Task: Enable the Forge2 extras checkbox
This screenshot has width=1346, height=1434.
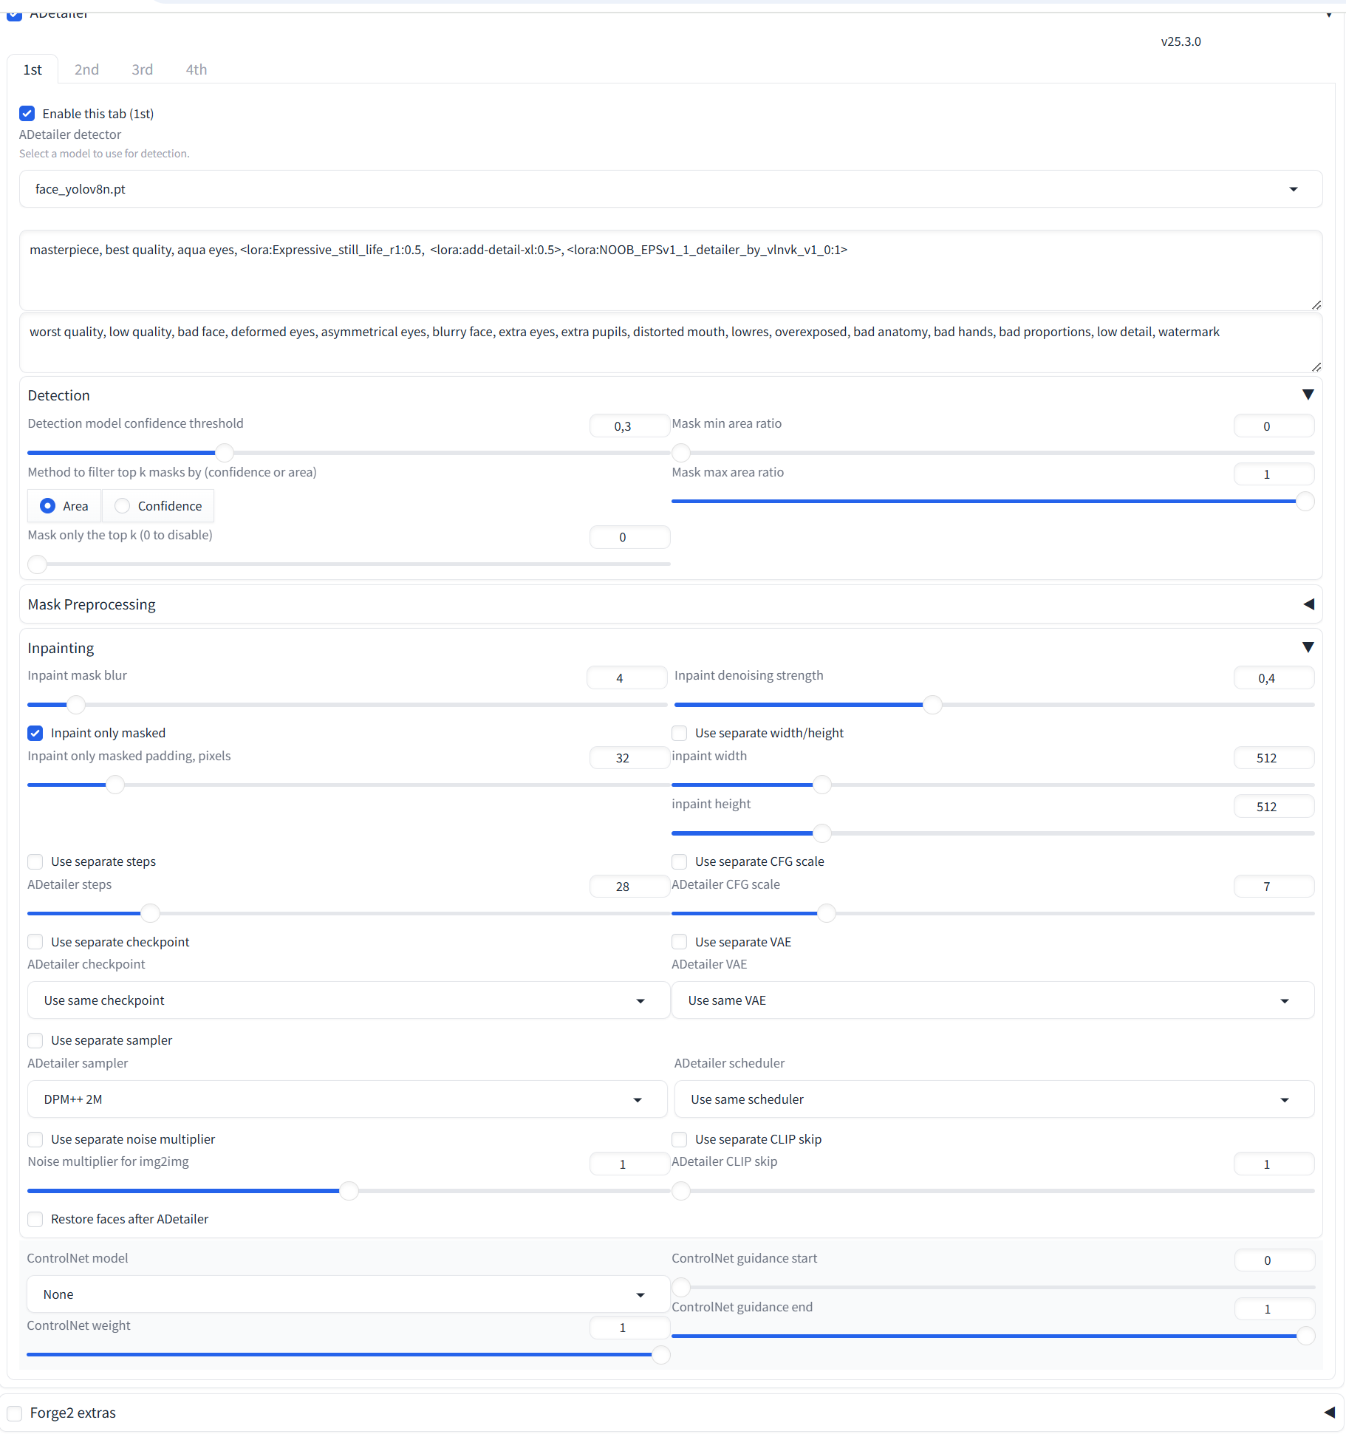Action: 15,1413
